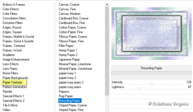Pick papier kasy jeans 2

71,82
